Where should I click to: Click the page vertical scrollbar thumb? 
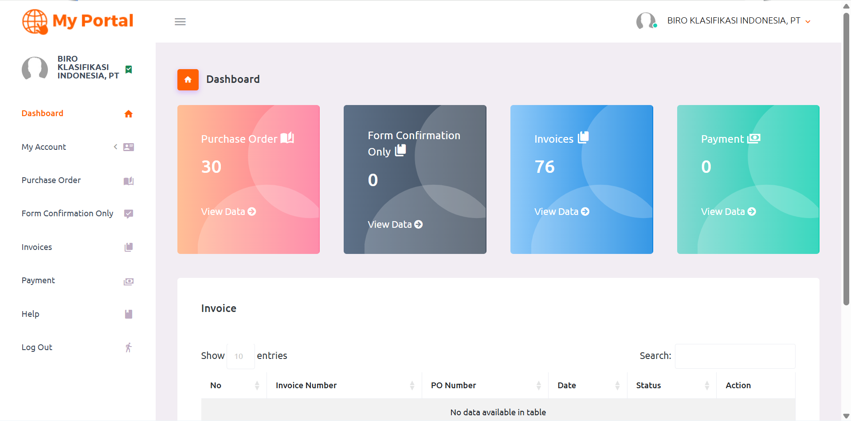(x=846, y=159)
